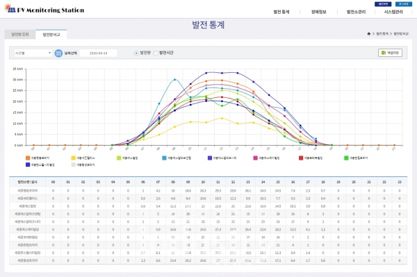Switch to the 발전량 조회 tab
417x277 pixels.
20,35
